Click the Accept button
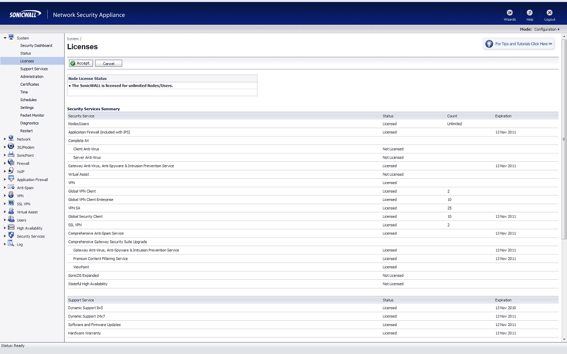 [81, 63]
